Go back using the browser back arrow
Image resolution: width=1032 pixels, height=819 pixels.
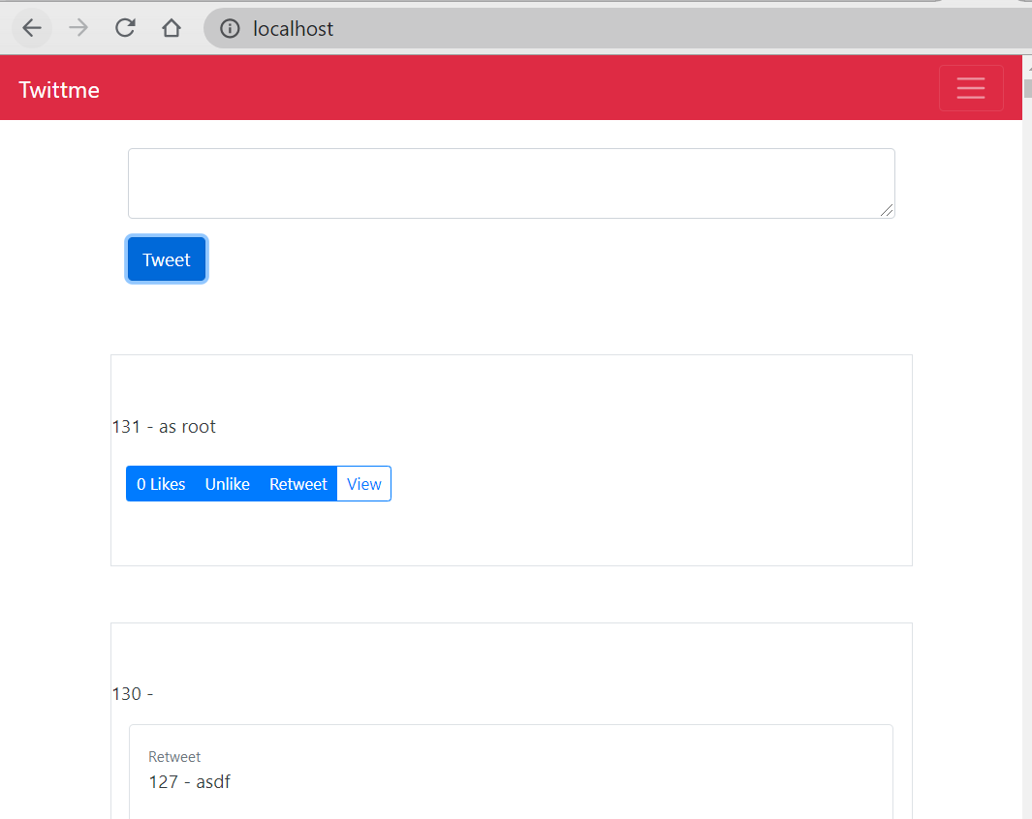tap(32, 28)
